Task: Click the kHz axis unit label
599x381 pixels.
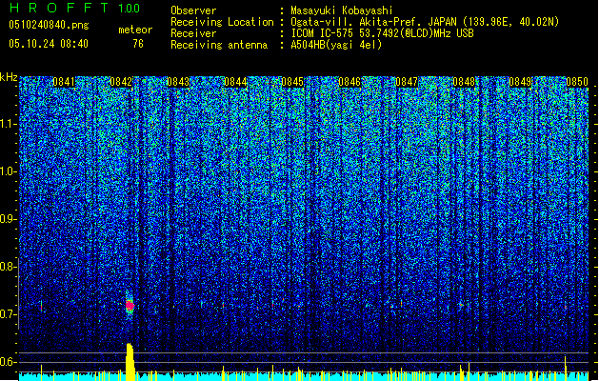Action: pyautogui.click(x=9, y=77)
